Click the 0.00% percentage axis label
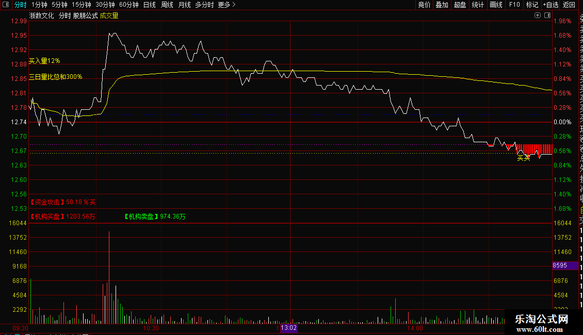This screenshot has height=335, width=583. point(562,122)
